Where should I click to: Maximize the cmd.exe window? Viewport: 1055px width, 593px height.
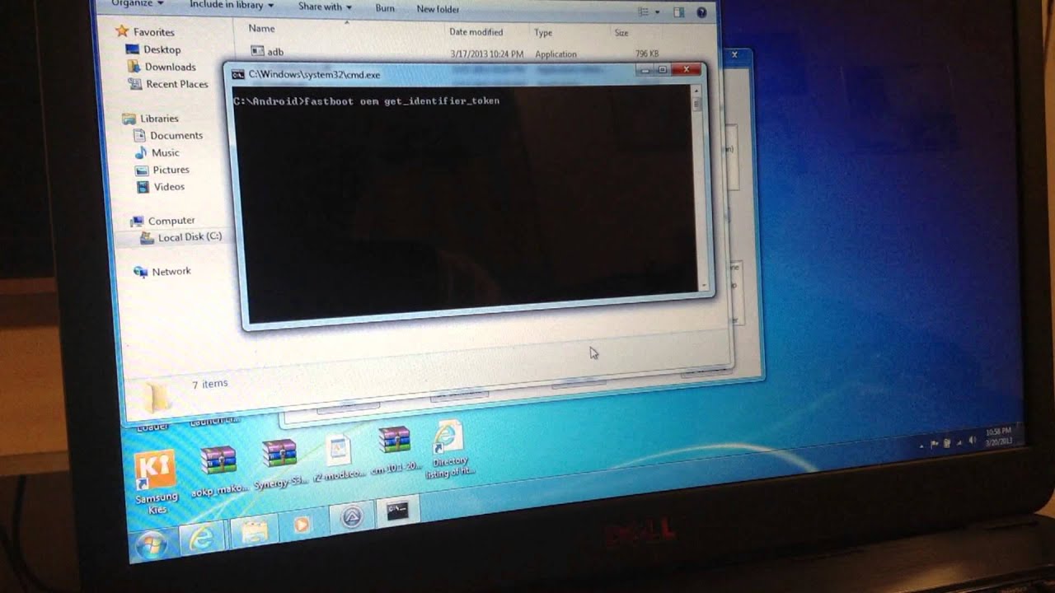click(662, 70)
